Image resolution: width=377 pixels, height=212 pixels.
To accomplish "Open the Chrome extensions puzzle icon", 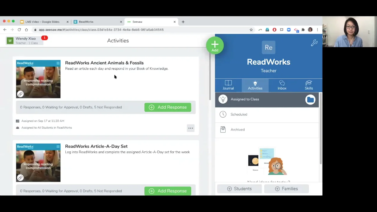I will (x=303, y=30).
